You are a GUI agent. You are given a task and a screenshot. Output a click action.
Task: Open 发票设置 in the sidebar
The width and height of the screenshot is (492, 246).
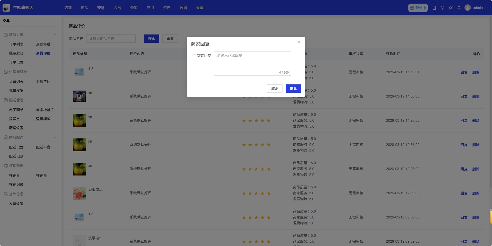(16, 204)
